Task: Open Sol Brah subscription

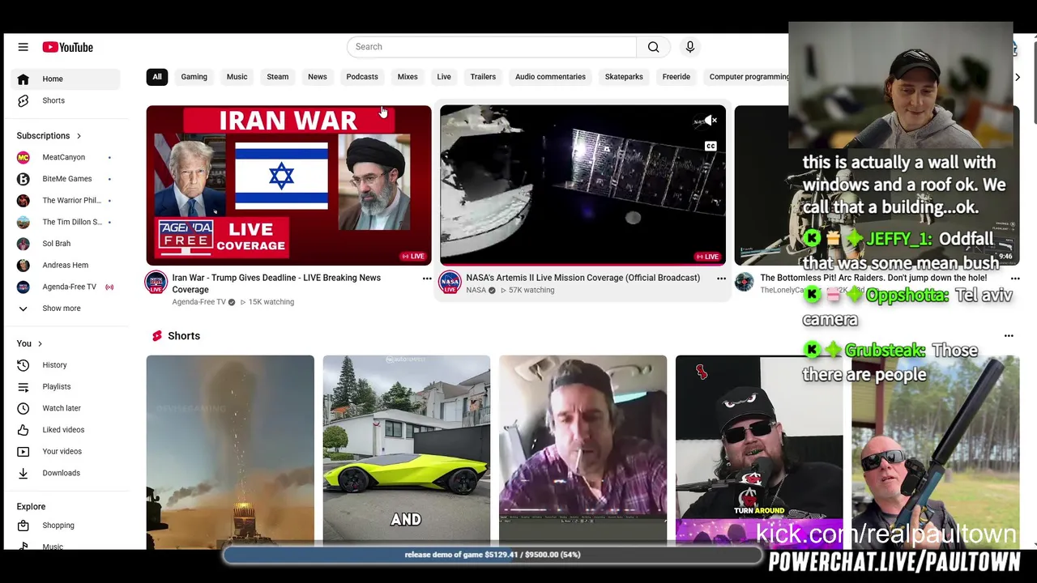Action: [x=66, y=244]
